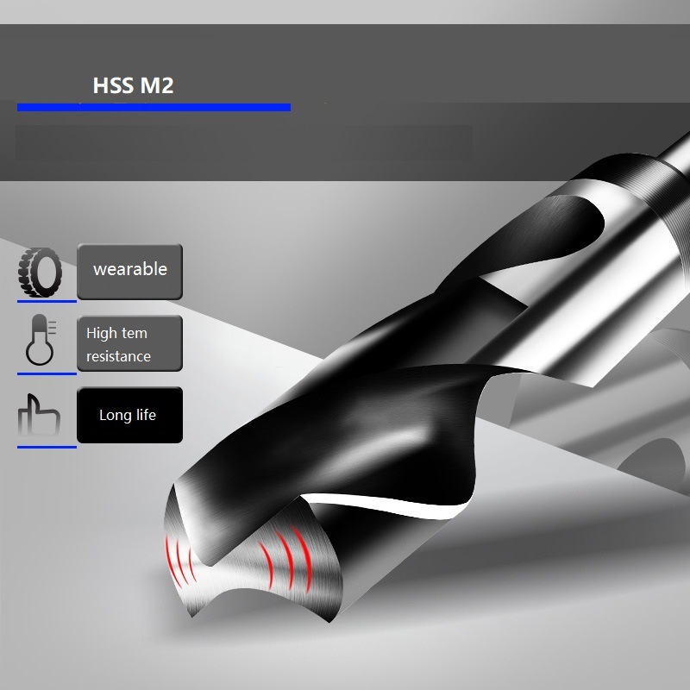The height and width of the screenshot is (690, 690).
Task: Select the wearable label panel
Action: tap(129, 269)
